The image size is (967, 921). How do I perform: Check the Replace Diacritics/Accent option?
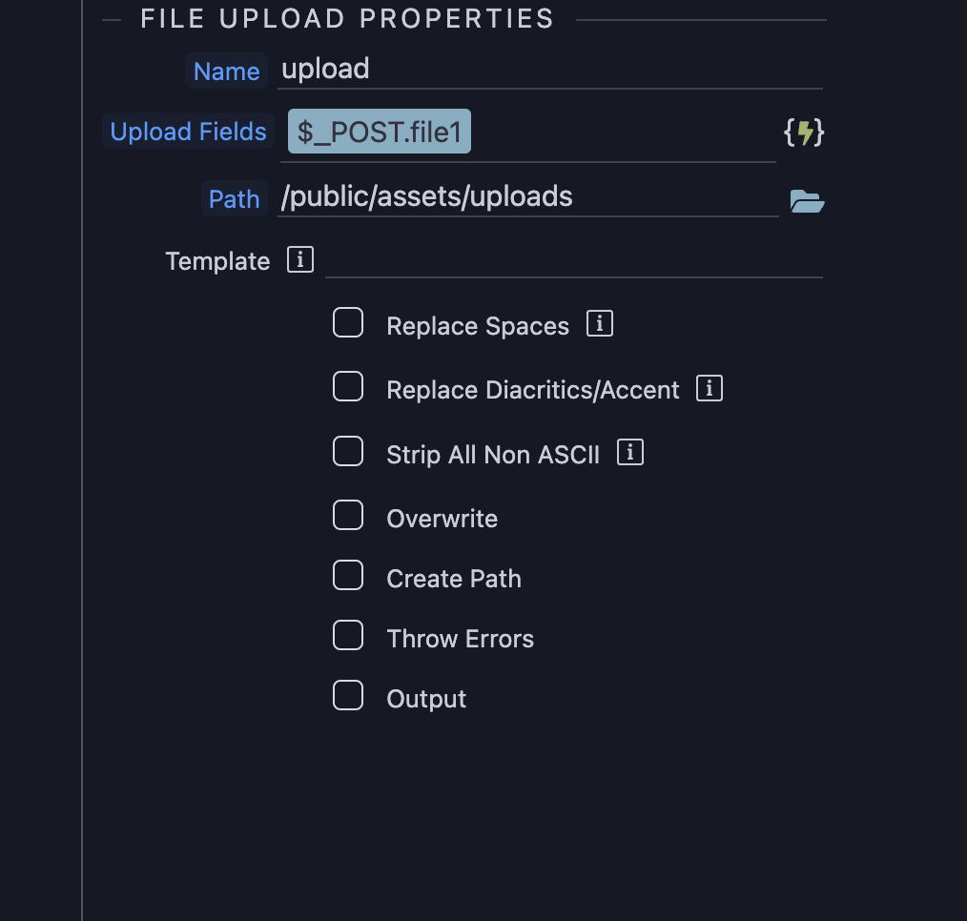348,387
